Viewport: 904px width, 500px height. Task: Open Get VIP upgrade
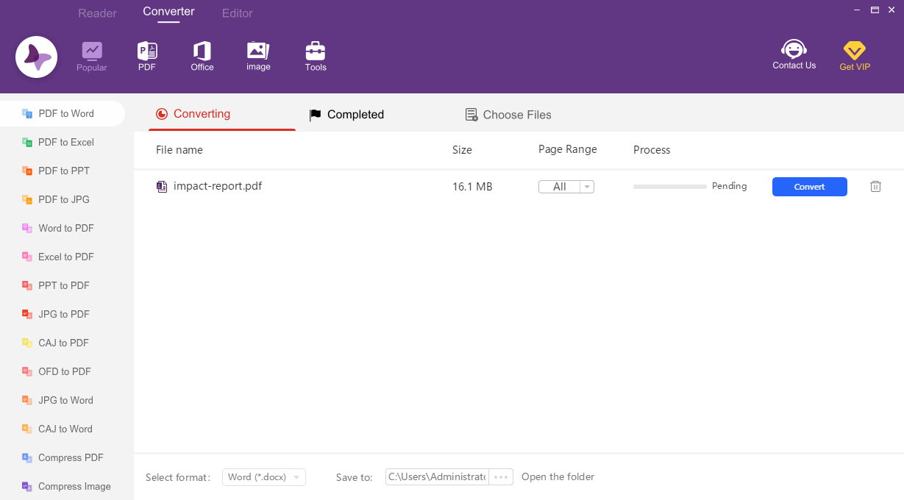click(x=854, y=55)
